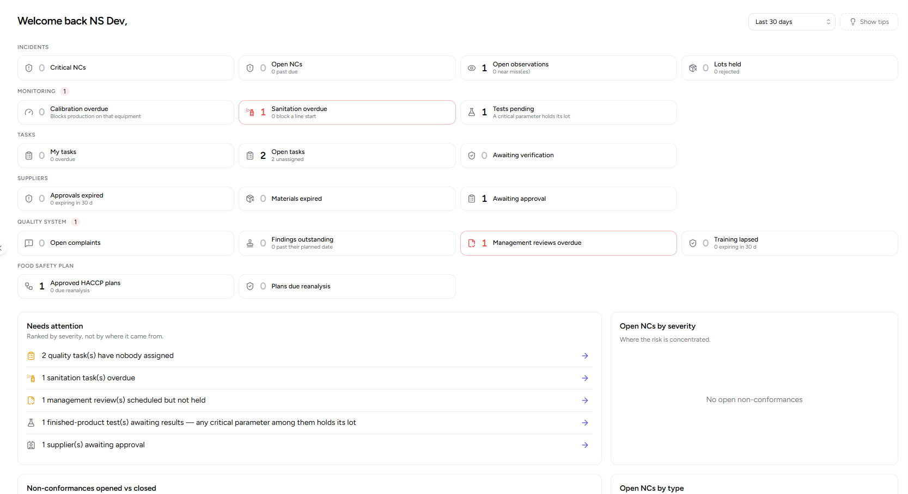This screenshot has width=908, height=494.
Task: Click the spray bottle icon on Sanitation overdue
Action: [250, 112]
